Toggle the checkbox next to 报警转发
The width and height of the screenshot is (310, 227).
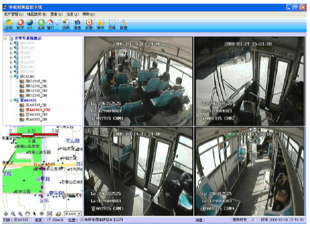point(253,220)
